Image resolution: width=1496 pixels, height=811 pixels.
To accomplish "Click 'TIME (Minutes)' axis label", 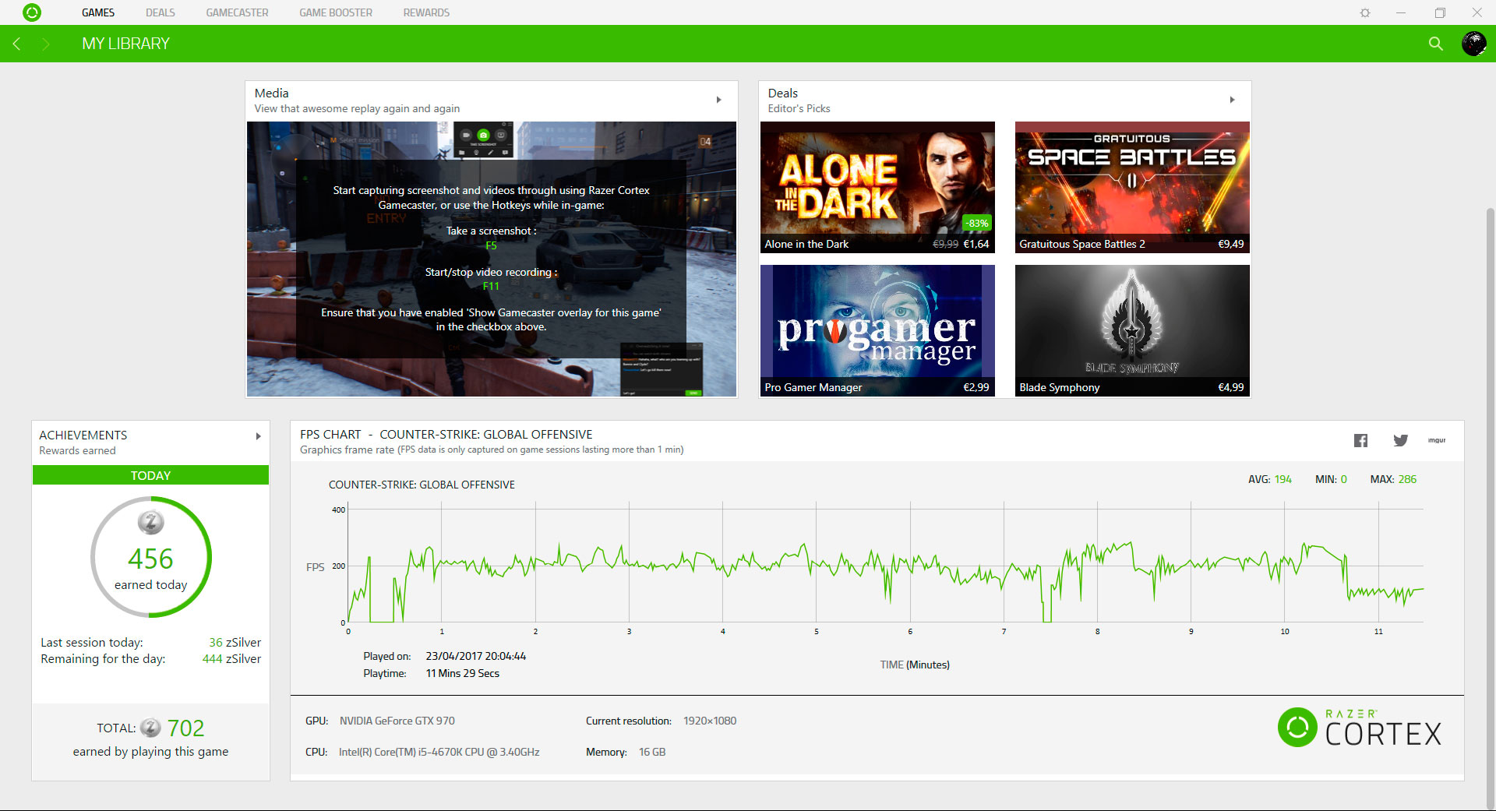I will click(x=915, y=665).
